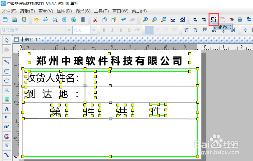This screenshot has height=161, width=253.
Task: Toggle Strikethrough formatting
Action: [129, 30]
